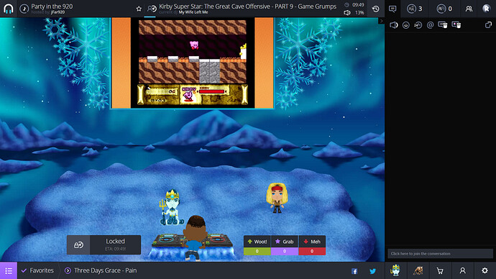Open the Favorites playlist
The width and height of the screenshot is (496, 279).
[x=37, y=270]
